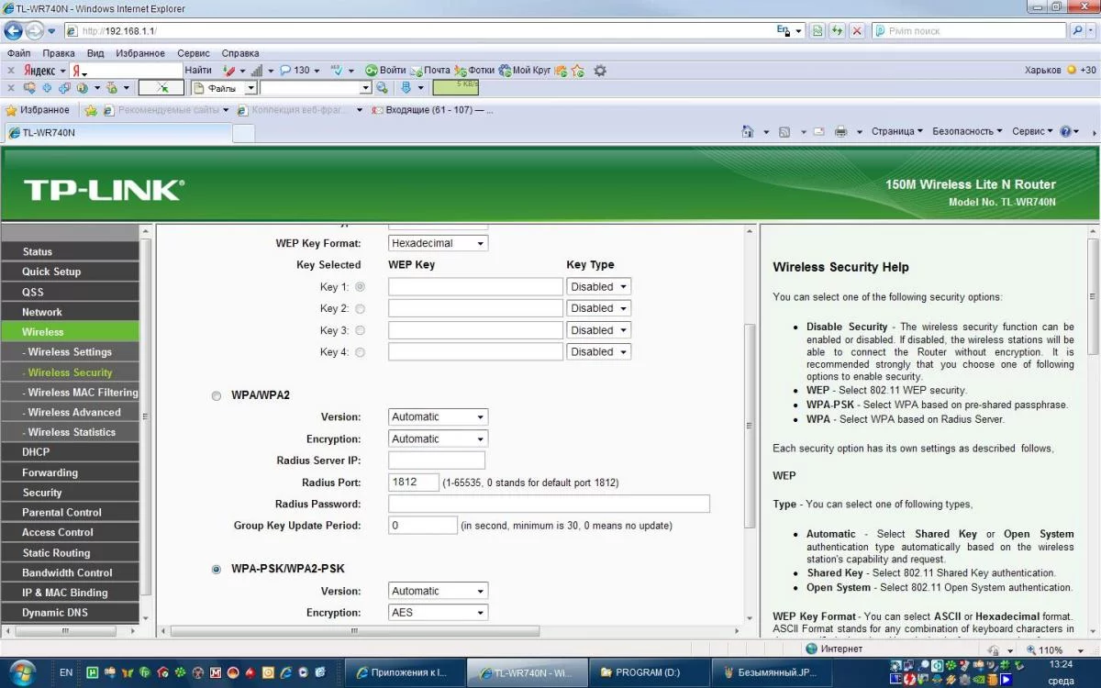Click the search magnifier icon

point(1078,30)
